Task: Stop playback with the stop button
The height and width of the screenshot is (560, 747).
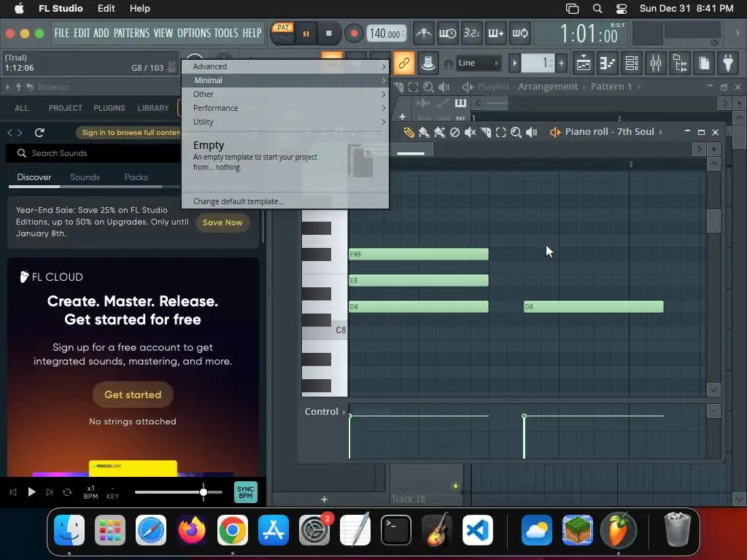Action: click(x=329, y=34)
